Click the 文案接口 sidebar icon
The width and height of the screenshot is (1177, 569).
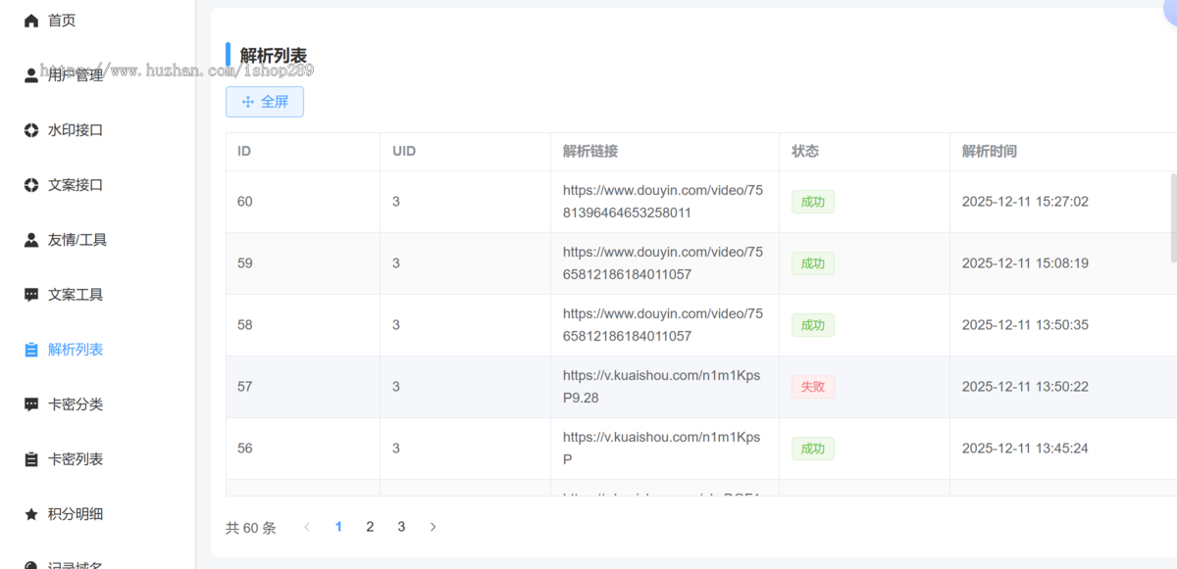click(x=31, y=185)
